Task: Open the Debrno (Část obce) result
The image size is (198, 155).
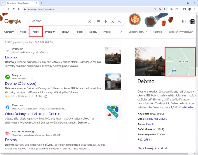Action: (21, 84)
